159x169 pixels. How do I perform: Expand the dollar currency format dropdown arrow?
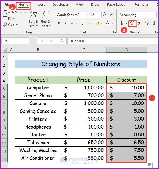pyautogui.click(x=126, y=23)
